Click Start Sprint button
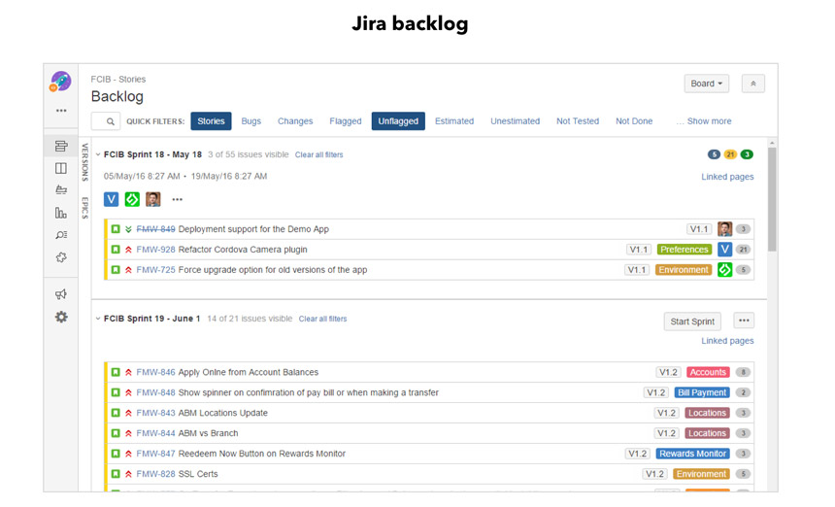Image resolution: width=835 pixels, height=507 pixels. click(x=692, y=321)
